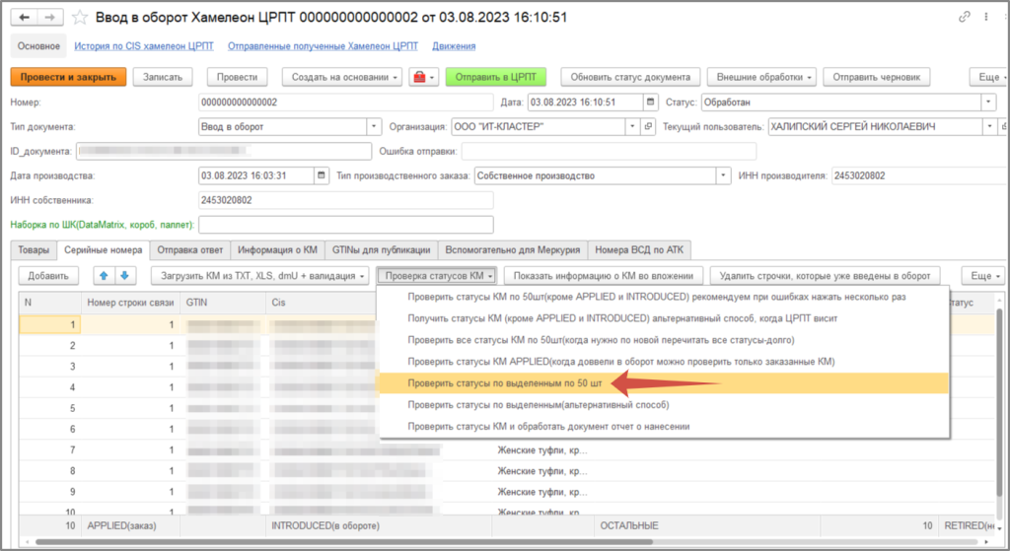Open the red toolbox icon dropdown
The width and height of the screenshot is (1010, 551).
point(423,77)
